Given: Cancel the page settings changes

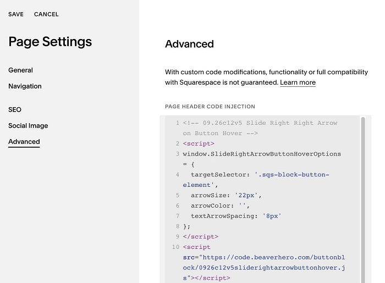Looking at the screenshot, I should tap(46, 14).
